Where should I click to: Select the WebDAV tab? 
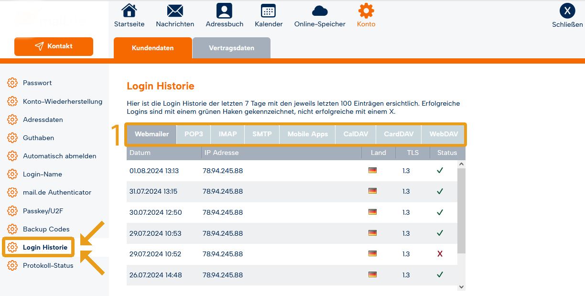[x=444, y=134]
